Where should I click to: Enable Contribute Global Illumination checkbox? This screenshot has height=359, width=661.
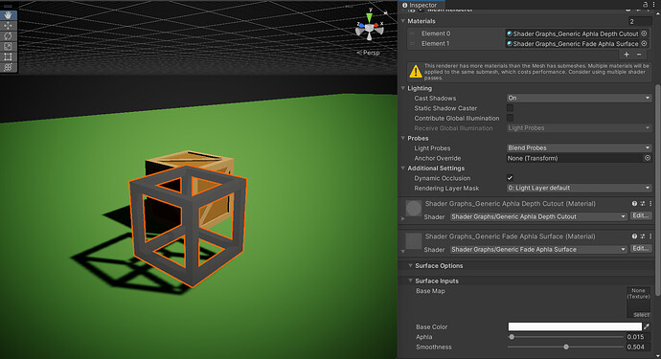[510, 118]
